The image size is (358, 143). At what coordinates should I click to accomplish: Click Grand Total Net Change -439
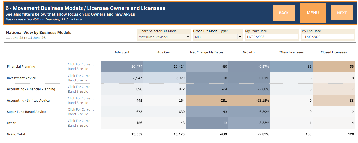pyautogui.click(x=207, y=134)
